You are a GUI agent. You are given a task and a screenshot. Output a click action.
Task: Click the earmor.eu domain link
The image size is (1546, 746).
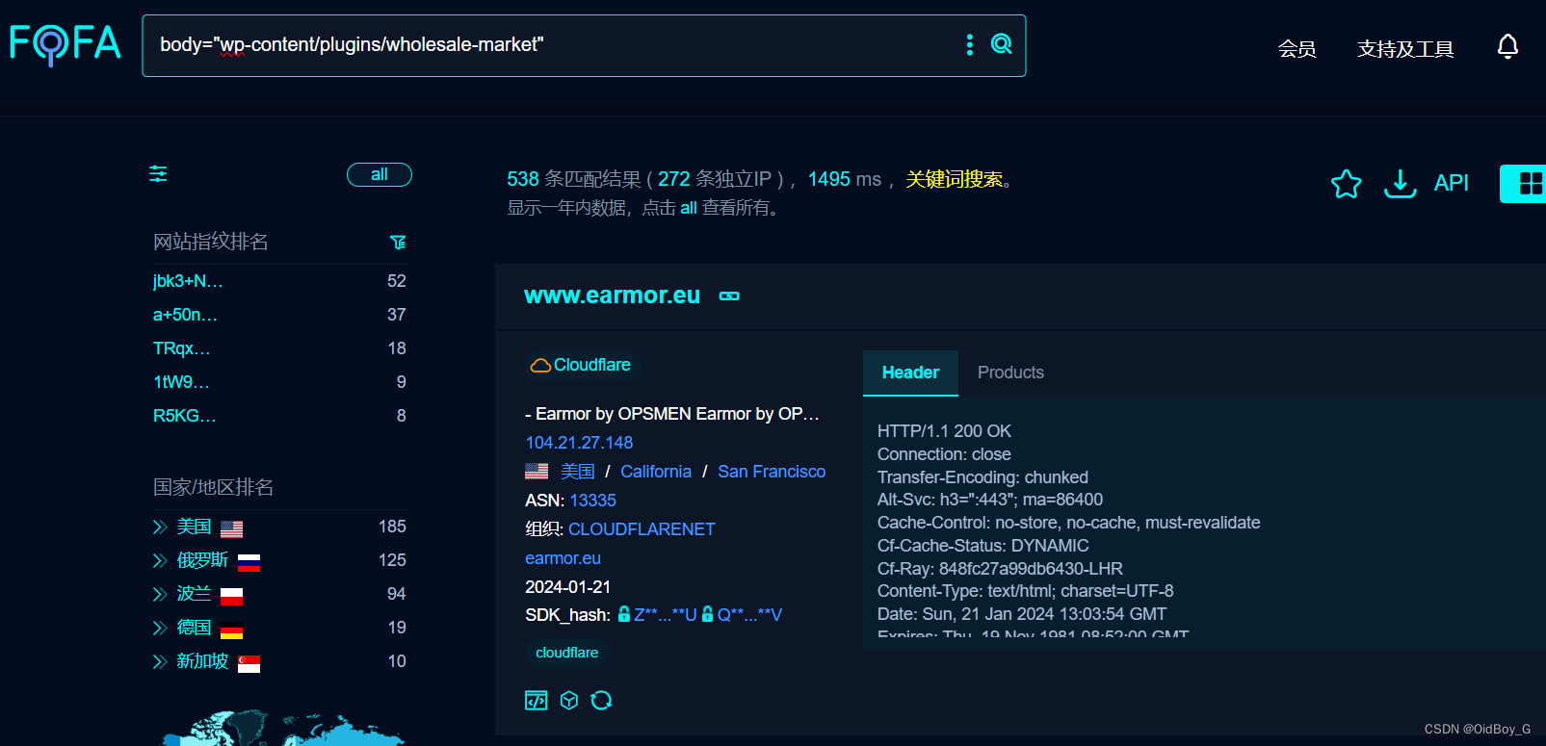(563, 558)
